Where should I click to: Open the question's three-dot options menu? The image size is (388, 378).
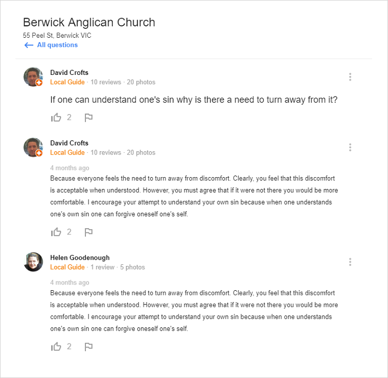[350, 77]
